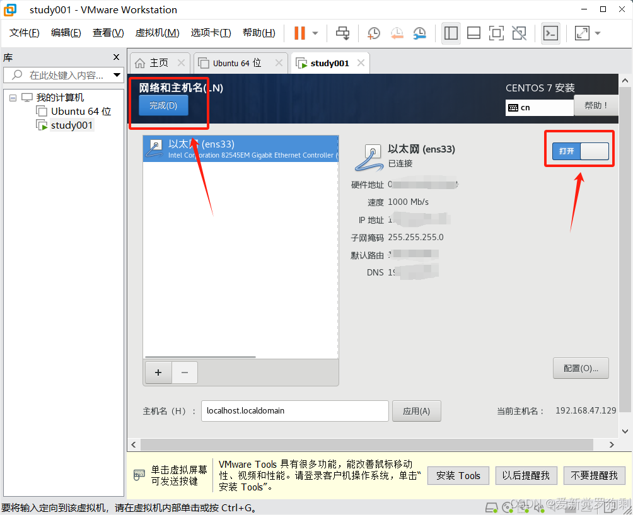The width and height of the screenshot is (633, 515).
Task: Open the stretch mode dropdown arrow
Action: [598, 33]
